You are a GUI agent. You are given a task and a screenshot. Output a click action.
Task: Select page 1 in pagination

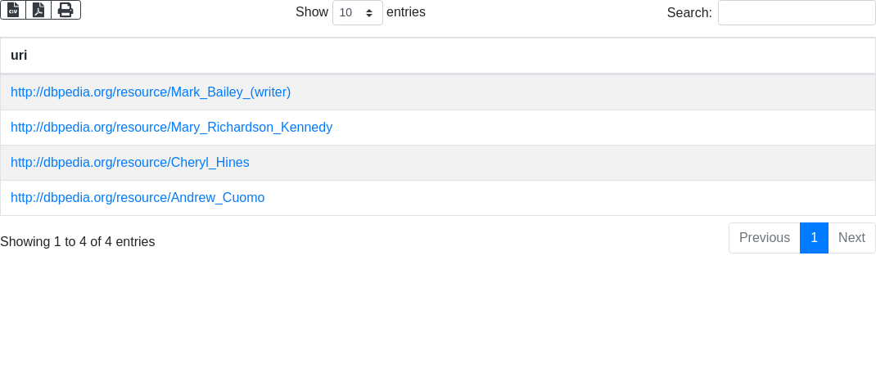[x=814, y=238]
